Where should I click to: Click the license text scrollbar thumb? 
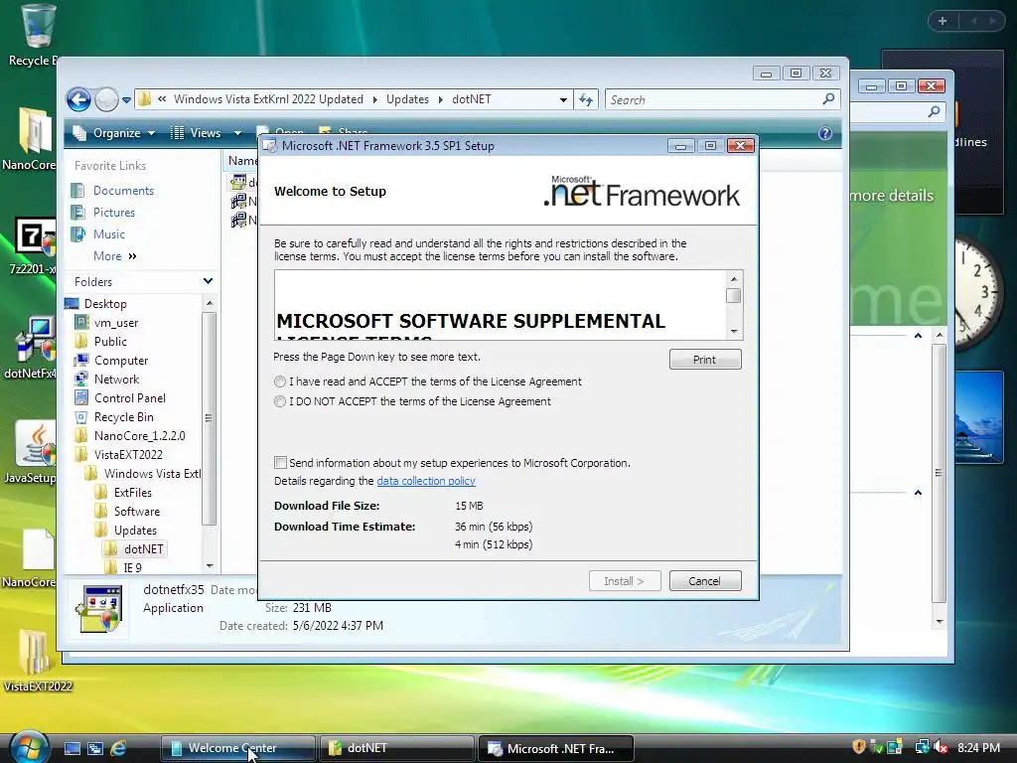coord(734,296)
